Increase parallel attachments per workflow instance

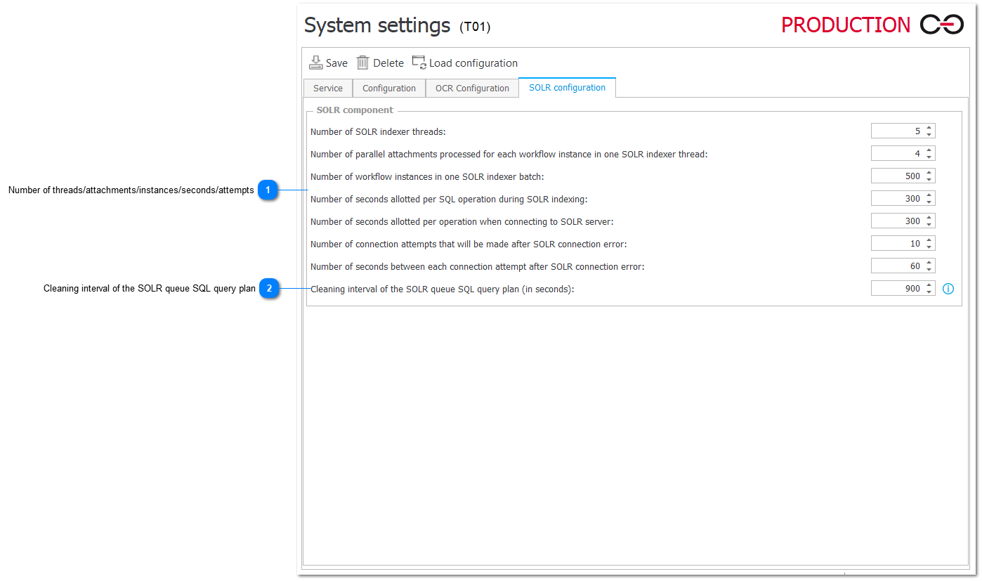929,150
